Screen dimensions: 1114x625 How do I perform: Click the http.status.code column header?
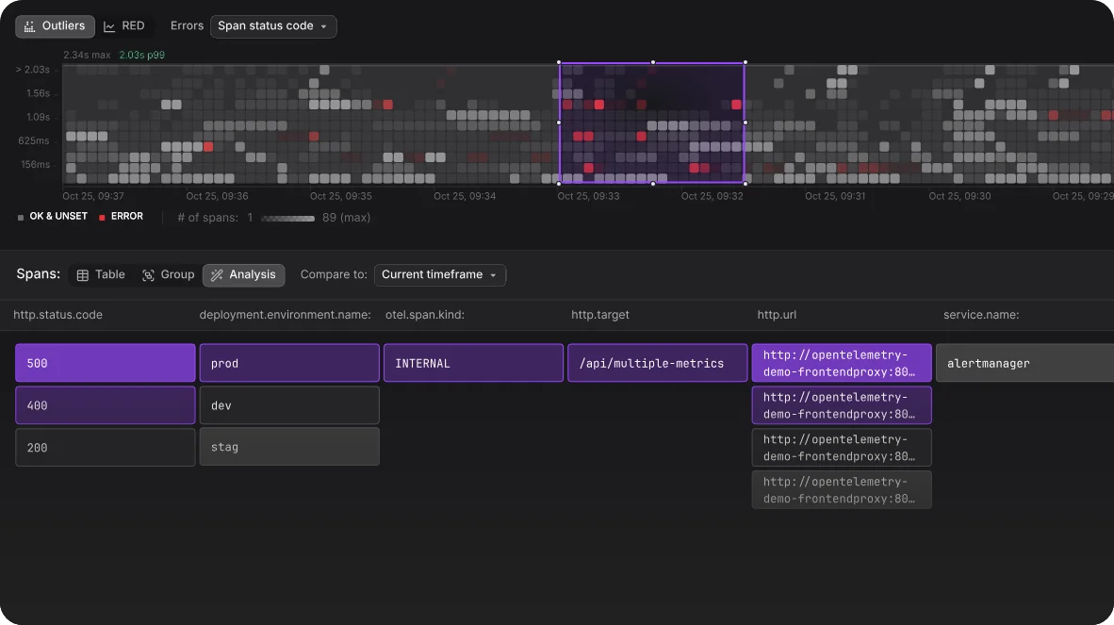click(58, 315)
